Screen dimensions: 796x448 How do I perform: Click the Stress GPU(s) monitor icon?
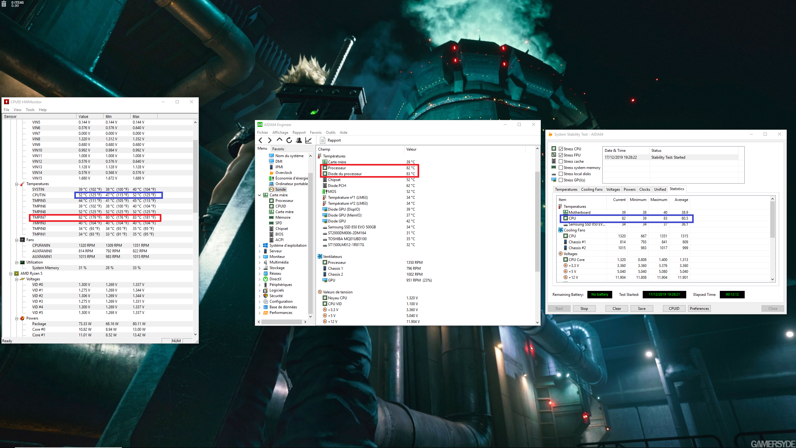(x=554, y=180)
